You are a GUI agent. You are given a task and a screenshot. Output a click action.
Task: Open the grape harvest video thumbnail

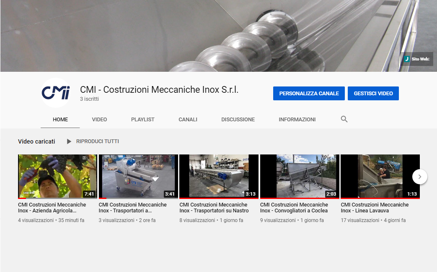pos(57,176)
